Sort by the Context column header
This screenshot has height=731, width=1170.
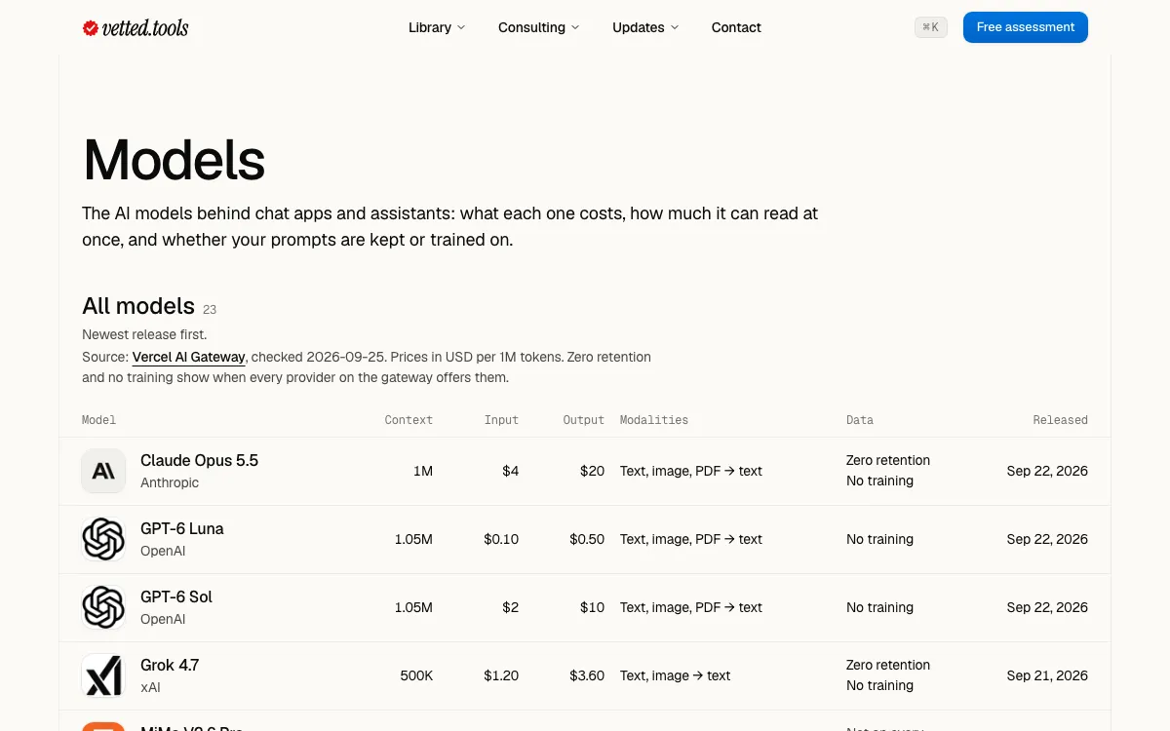pos(409,420)
